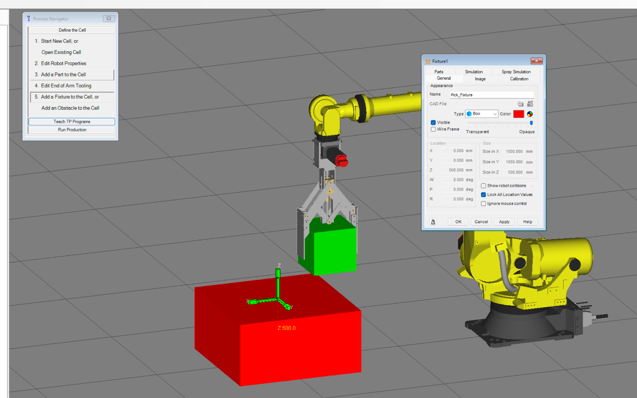Select step 1 Start New Cell, or
Viewport: 637px width, 398px height.
pos(72,41)
